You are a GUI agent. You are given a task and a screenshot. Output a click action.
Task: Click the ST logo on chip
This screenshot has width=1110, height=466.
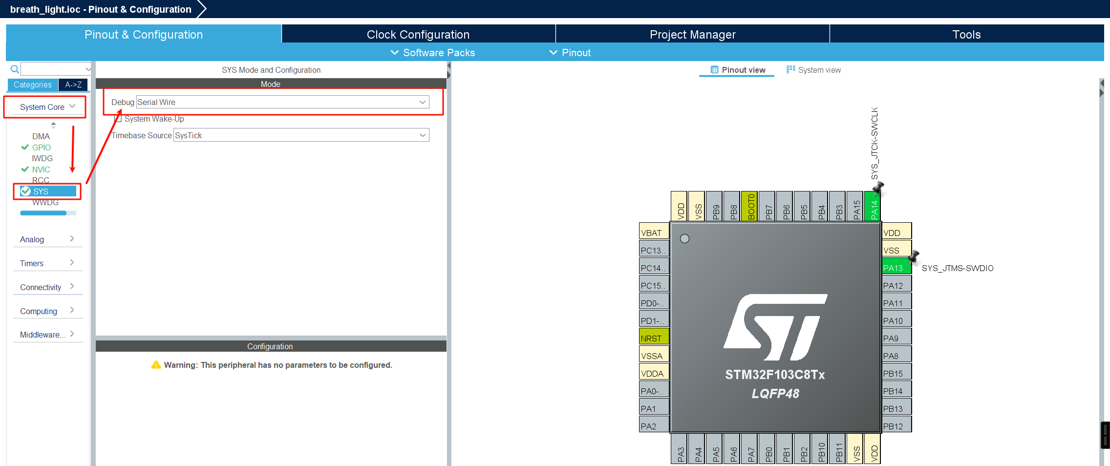tap(775, 327)
